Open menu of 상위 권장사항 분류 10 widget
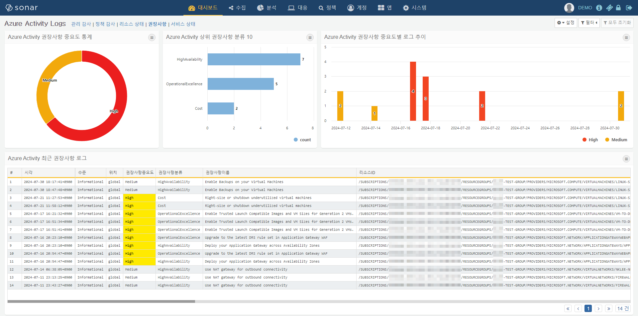 point(310,37)
